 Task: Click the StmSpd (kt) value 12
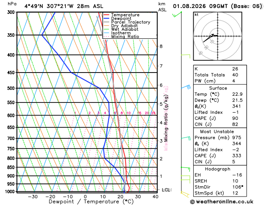click(x=235, y=193)
